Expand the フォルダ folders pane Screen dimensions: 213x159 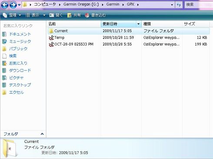pos(42,134)
